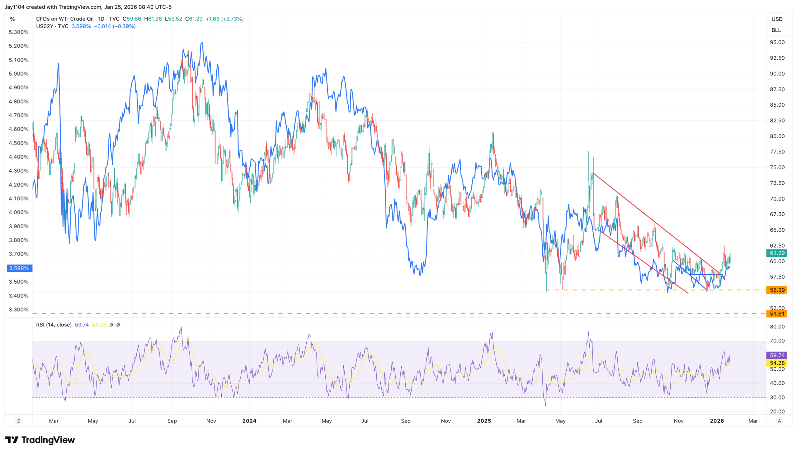
Task: Click the US02Y · TVC symbol legend
Action: click(x=52, y=26)
